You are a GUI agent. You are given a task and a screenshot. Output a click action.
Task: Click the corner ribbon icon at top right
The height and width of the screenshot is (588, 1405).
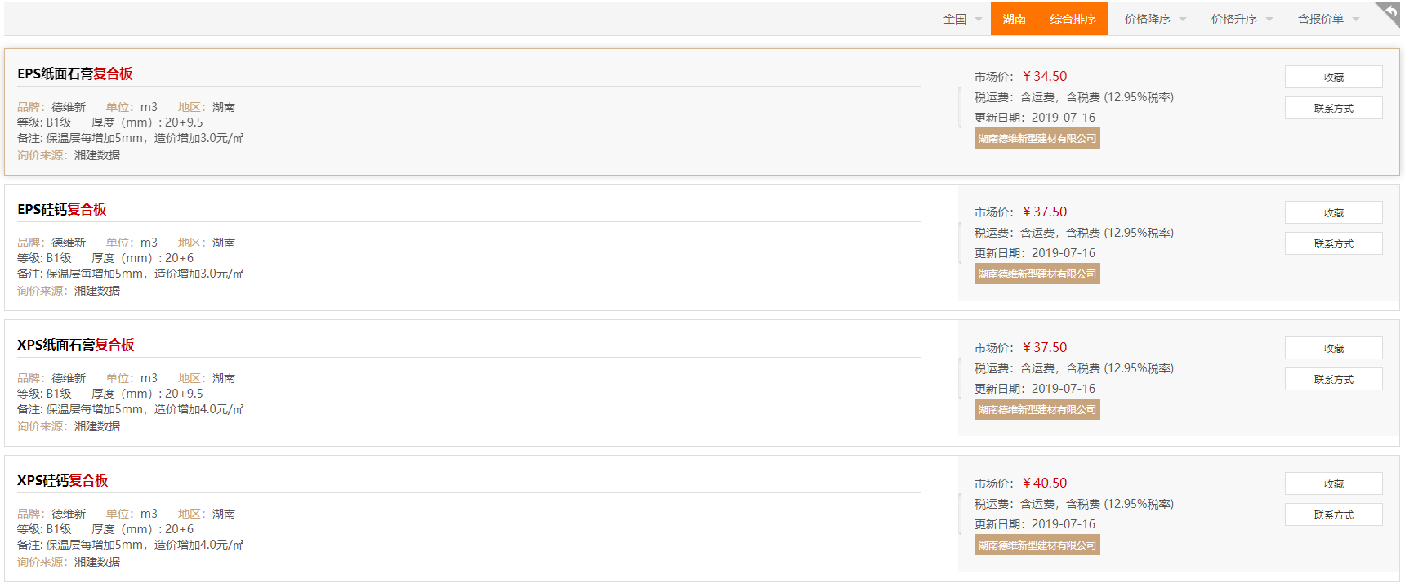pos(1389,12)
